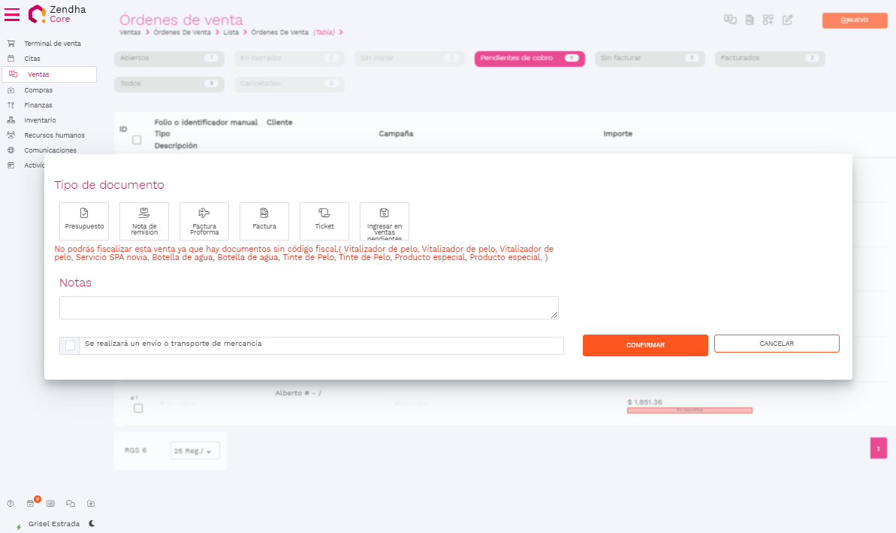Expand the 25 Reg. page size dropdown
The height and width of the screenshot is (533, 896).
pos(195,451)
